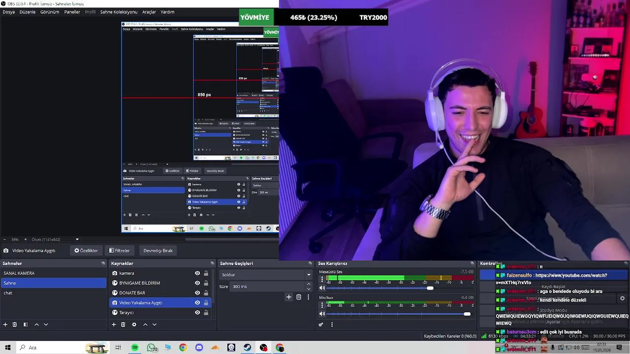Viewport: 630px width, 354px height.
Task: Add a source with the plus icon in the Kaynaklar panel
Action: pyautogui.click(x=114, y=324)
